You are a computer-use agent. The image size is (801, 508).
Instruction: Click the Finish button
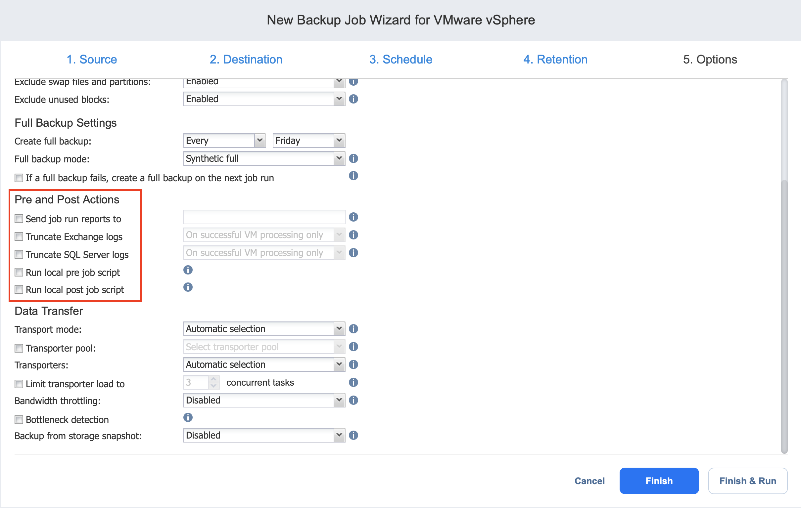tap(659, 481)
